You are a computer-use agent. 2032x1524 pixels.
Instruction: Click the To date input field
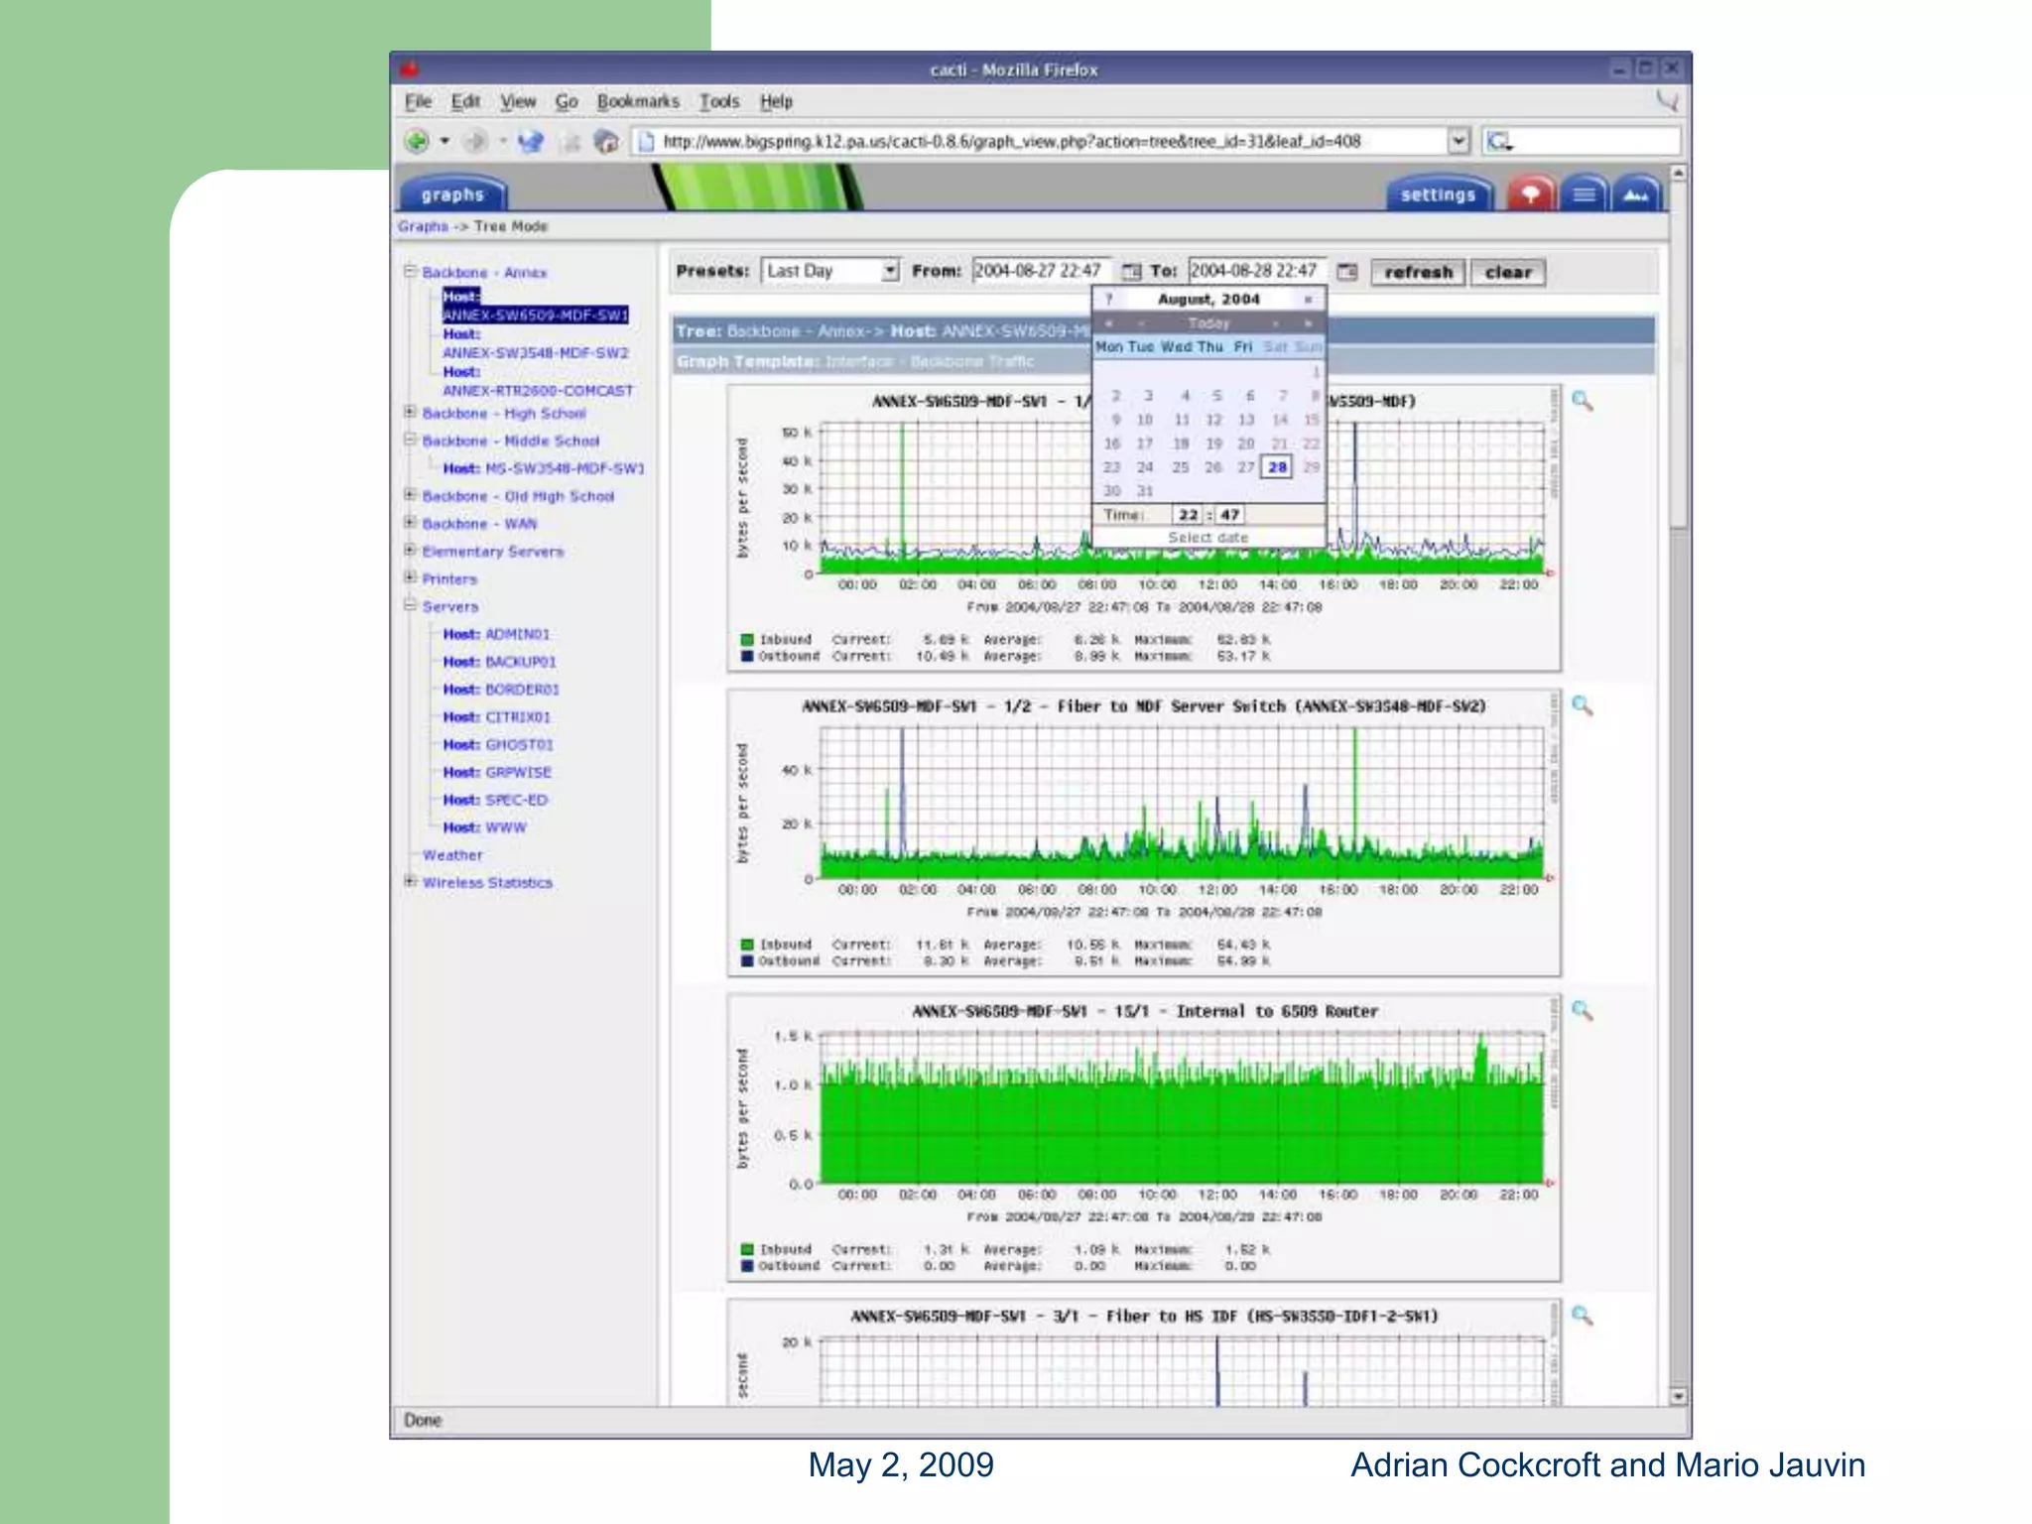tap(1257, 270)
